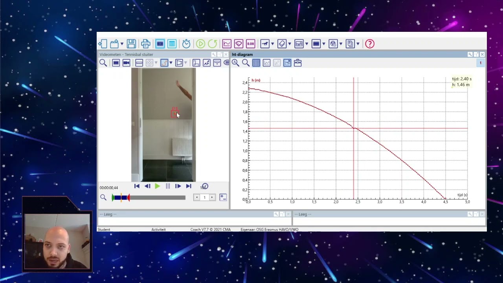Click the wrench icon in ht-diagram title bar
This screenshot has height=283, width=503.
(x=470, y=55)
